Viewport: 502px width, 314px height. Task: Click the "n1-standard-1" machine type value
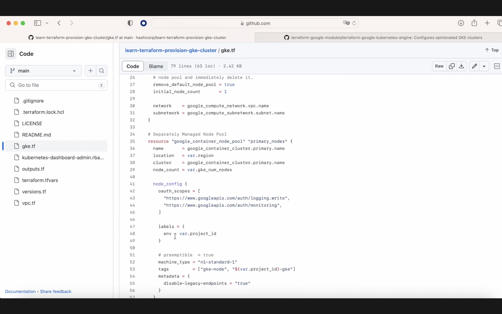[x=218, y=262]
